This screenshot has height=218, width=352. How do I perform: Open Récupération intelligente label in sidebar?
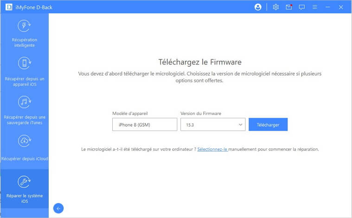tap(25, 42)
